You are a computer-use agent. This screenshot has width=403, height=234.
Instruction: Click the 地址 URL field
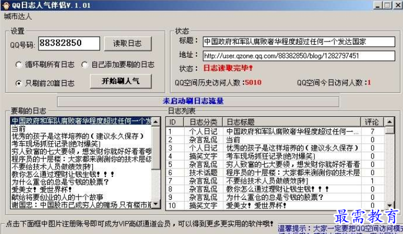tap(299, 56)
